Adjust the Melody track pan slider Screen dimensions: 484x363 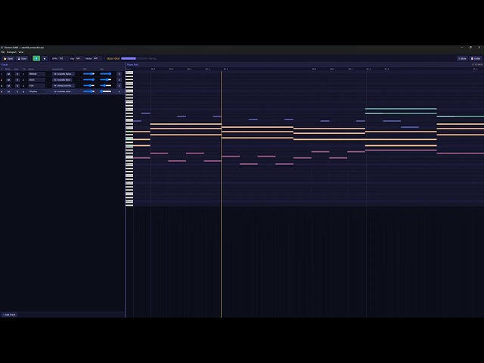pos(106,74)
